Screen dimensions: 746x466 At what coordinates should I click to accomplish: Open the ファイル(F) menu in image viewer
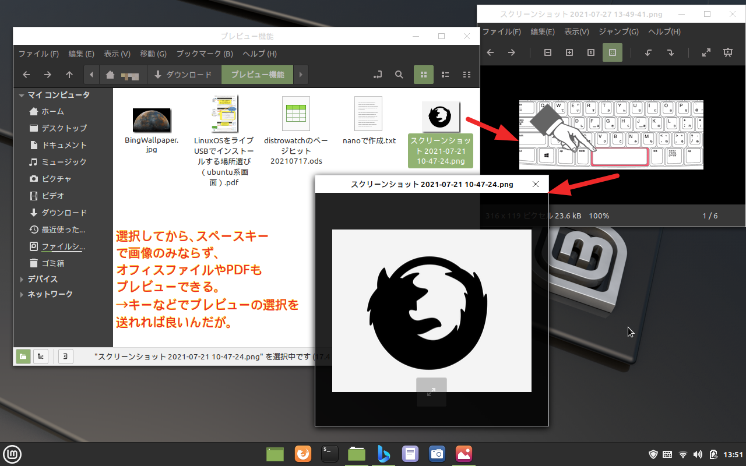pos(501,31)
